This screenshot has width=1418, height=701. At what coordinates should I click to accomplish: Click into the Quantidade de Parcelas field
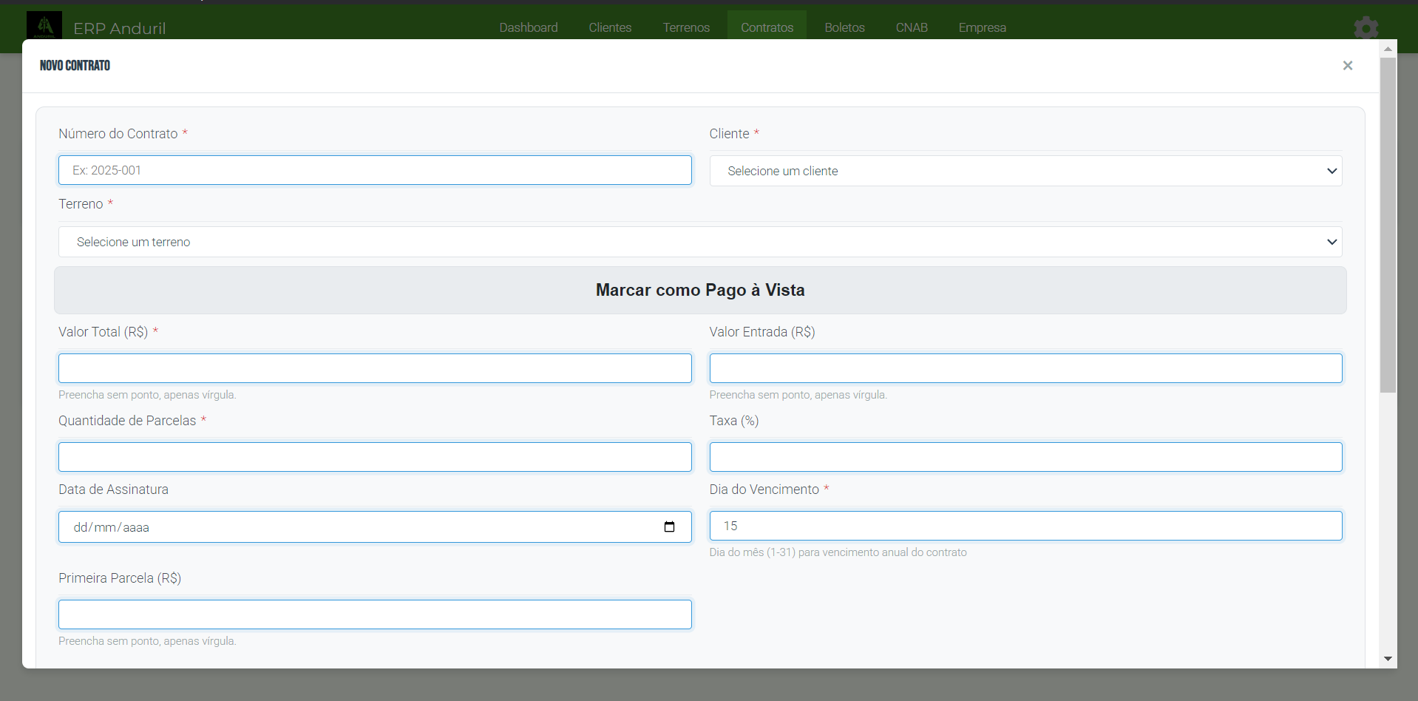tap(374, 457)
